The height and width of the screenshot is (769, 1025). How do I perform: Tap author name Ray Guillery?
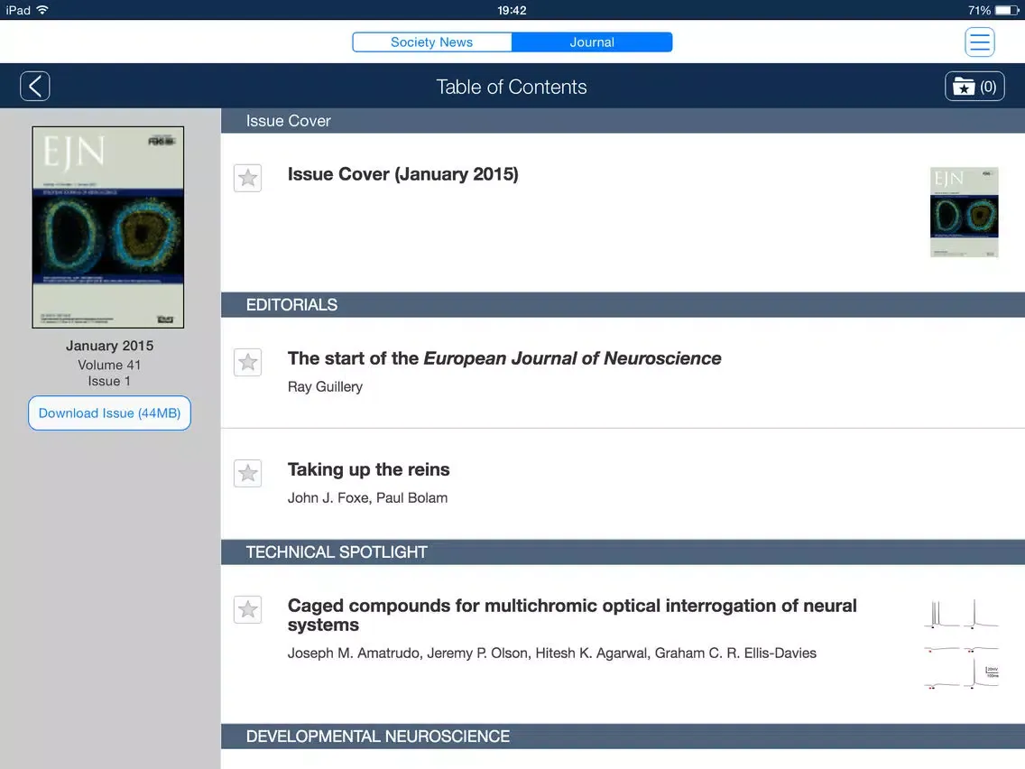pyautogui.click(x=325, y=386)
